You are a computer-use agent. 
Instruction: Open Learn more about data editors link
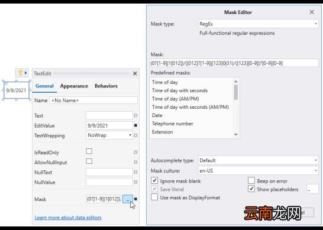68,218
